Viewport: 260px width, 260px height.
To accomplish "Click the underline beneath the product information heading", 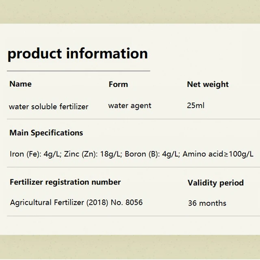I will 79,71.
